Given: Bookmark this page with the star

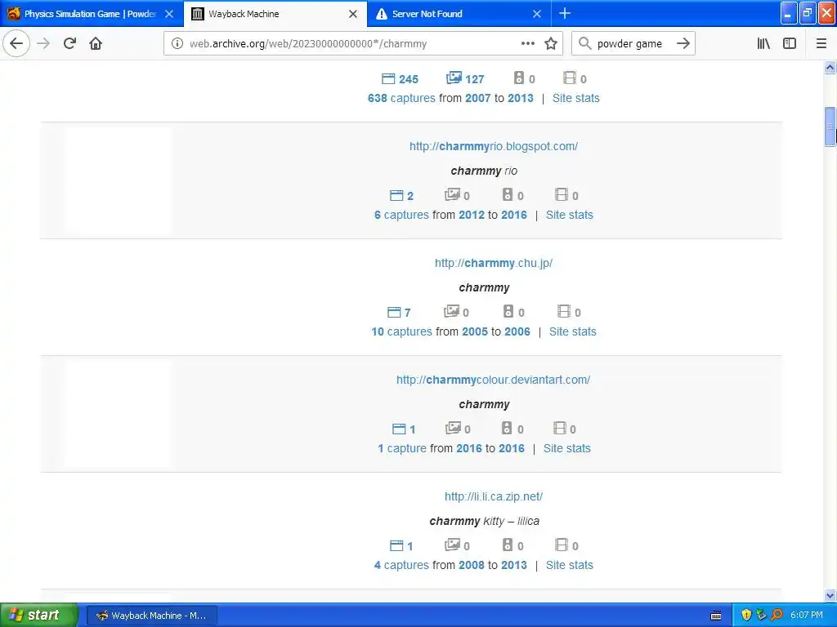Looking at the screenshot, I should click(x=551, y=44).
